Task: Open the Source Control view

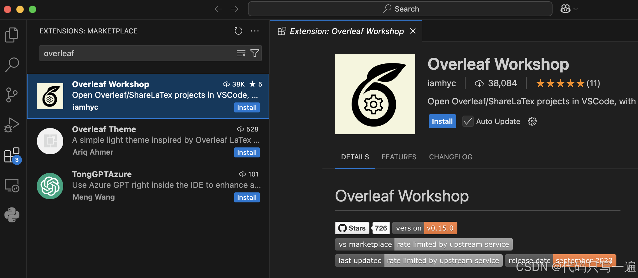Action: 12,95
